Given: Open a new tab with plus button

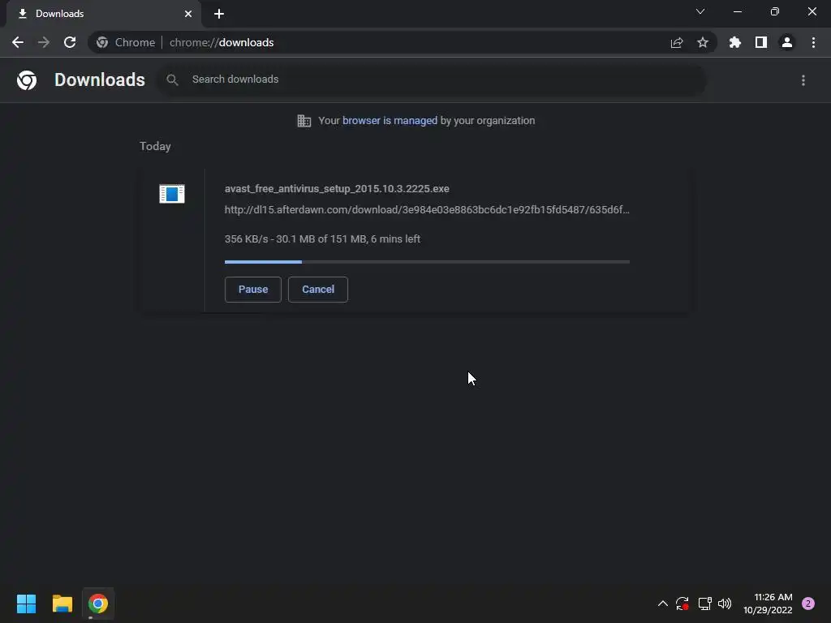Looking at the screenshot, I should 219,14.
